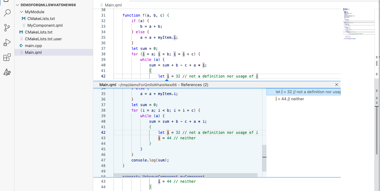
Task: Click the C++ icon beside main.cpp
Action: click(21, 46)
